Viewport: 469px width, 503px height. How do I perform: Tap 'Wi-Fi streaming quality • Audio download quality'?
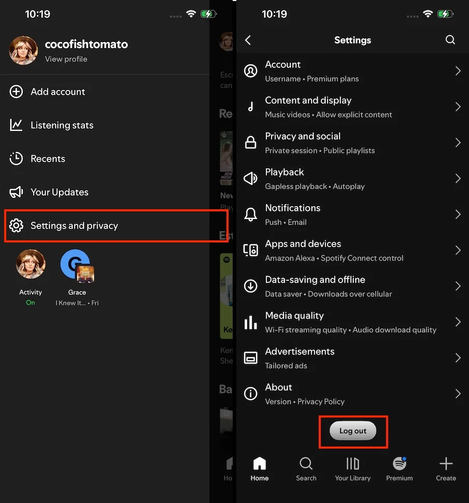click(x=350, y=330)
